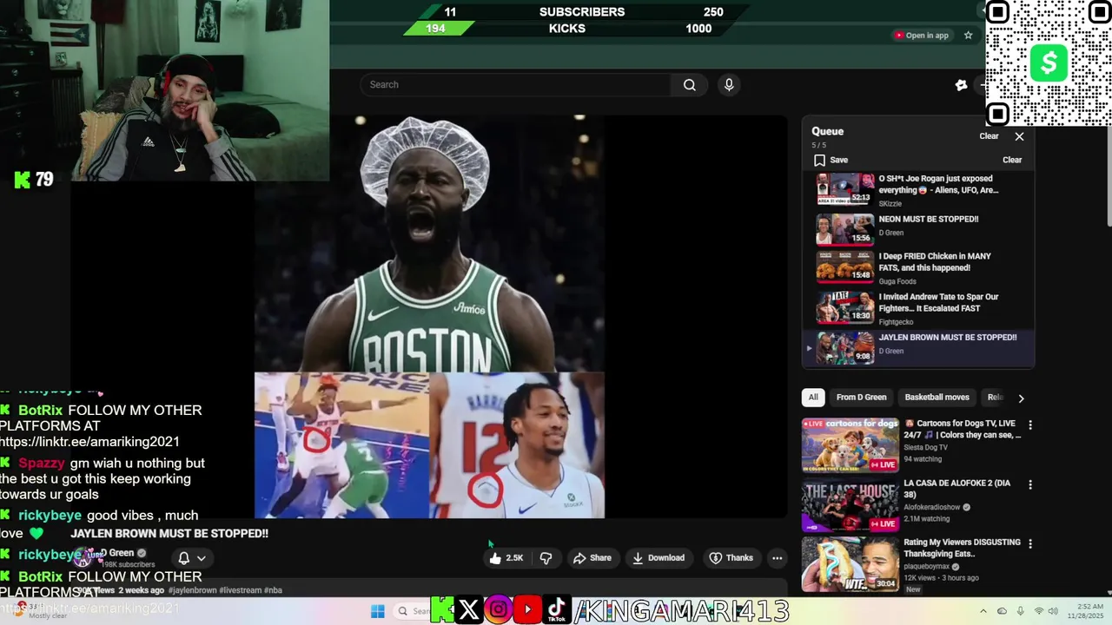Select the All filter chip
Image resolution: width=1112 pixels, height=625 pixels.
(813, 398)
